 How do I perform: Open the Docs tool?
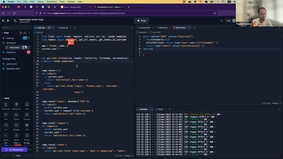click(x=27, y=106)
